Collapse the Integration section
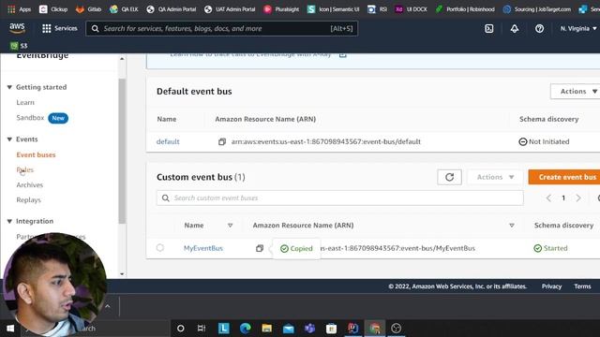Viewport: 600px width, 337px height. 9,221
